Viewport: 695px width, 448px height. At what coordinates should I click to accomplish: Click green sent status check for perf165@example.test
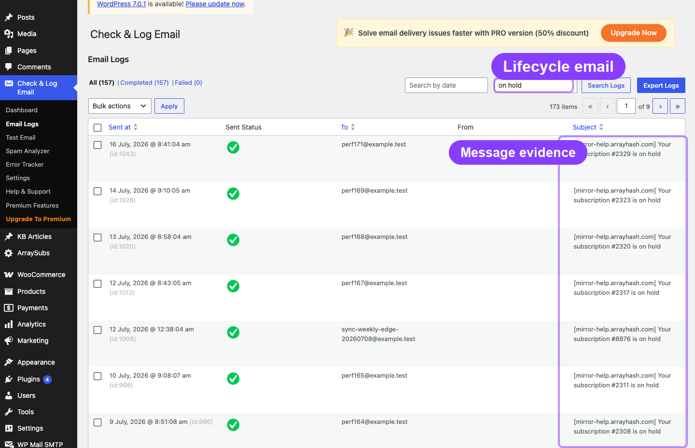tap(233, 379)
